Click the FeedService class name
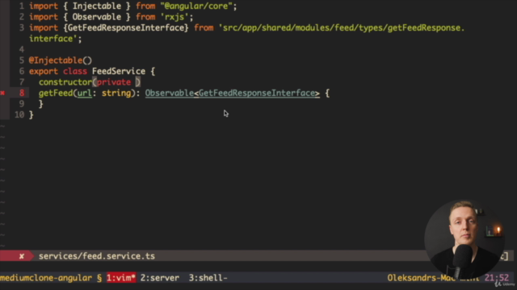The width and height of the screenshot is (517, 290). click(119, 72)
